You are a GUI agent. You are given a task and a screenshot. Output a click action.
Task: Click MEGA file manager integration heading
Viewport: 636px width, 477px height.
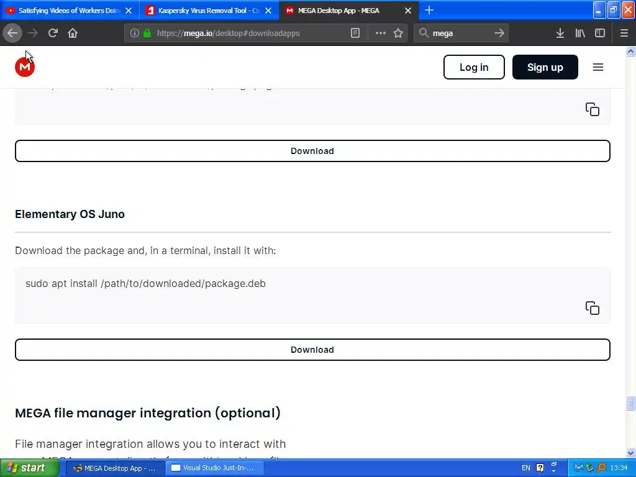pos(148,413)
